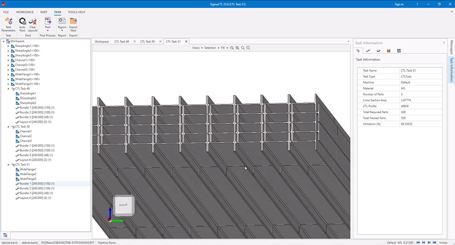Switch to the PART ribbon tab

point(44,12)
